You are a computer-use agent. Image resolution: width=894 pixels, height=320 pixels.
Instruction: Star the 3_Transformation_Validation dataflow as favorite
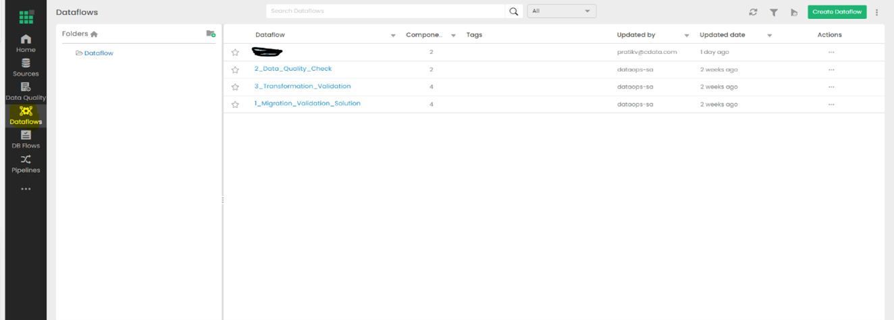(235, 87)
